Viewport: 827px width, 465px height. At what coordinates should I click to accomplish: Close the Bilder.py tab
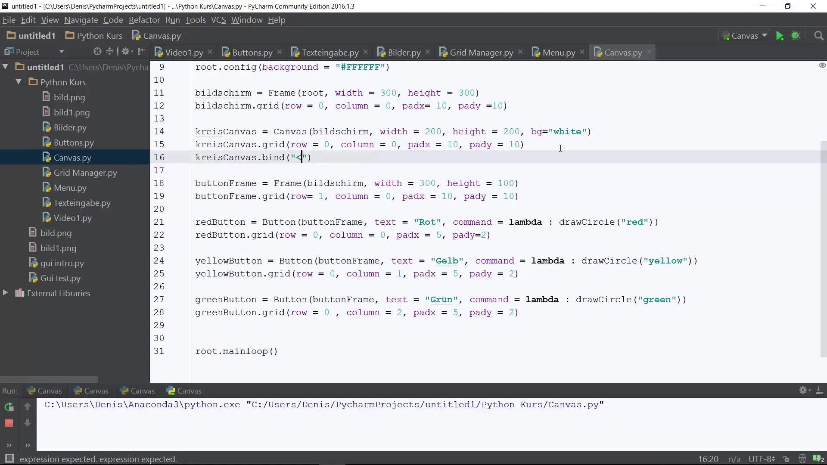(428, 52)
